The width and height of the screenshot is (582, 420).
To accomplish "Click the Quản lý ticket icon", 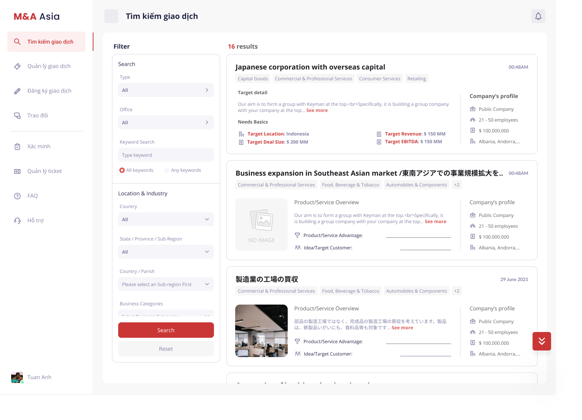I will click(x=17, y=171).
